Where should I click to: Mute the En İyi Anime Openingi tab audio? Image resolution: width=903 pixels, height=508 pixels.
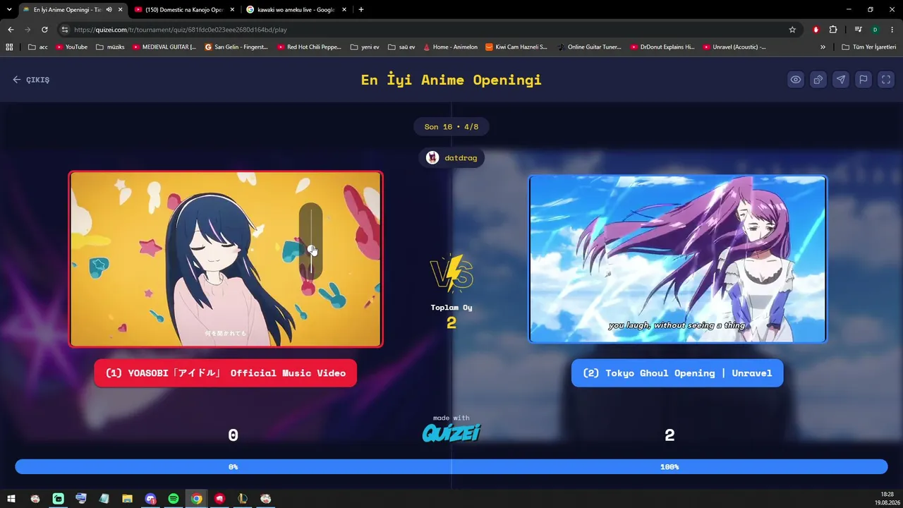pos(109,10)
